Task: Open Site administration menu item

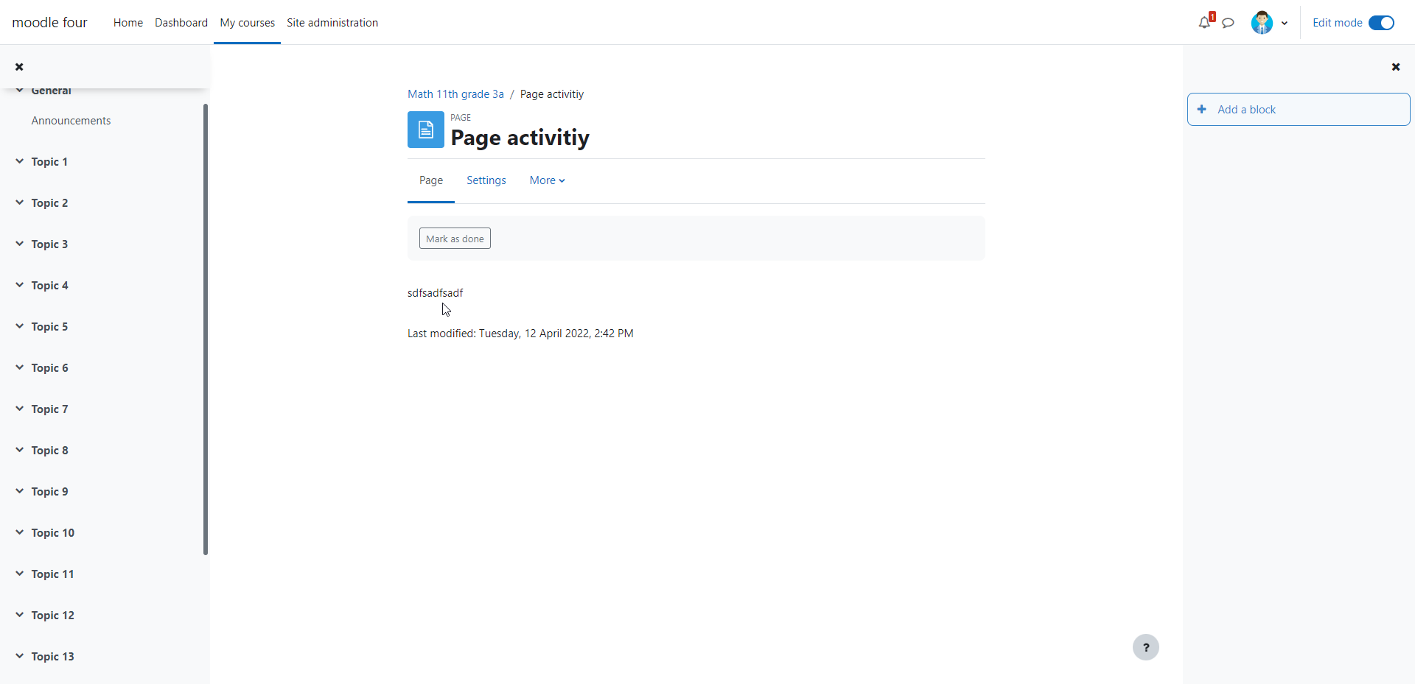Action: tap(332, 23)
